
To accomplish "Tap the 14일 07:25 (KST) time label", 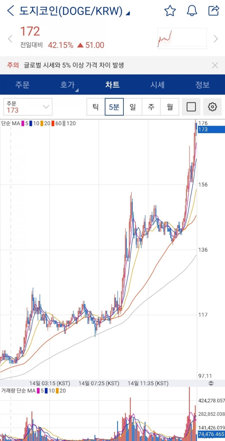I will [99, 383].
